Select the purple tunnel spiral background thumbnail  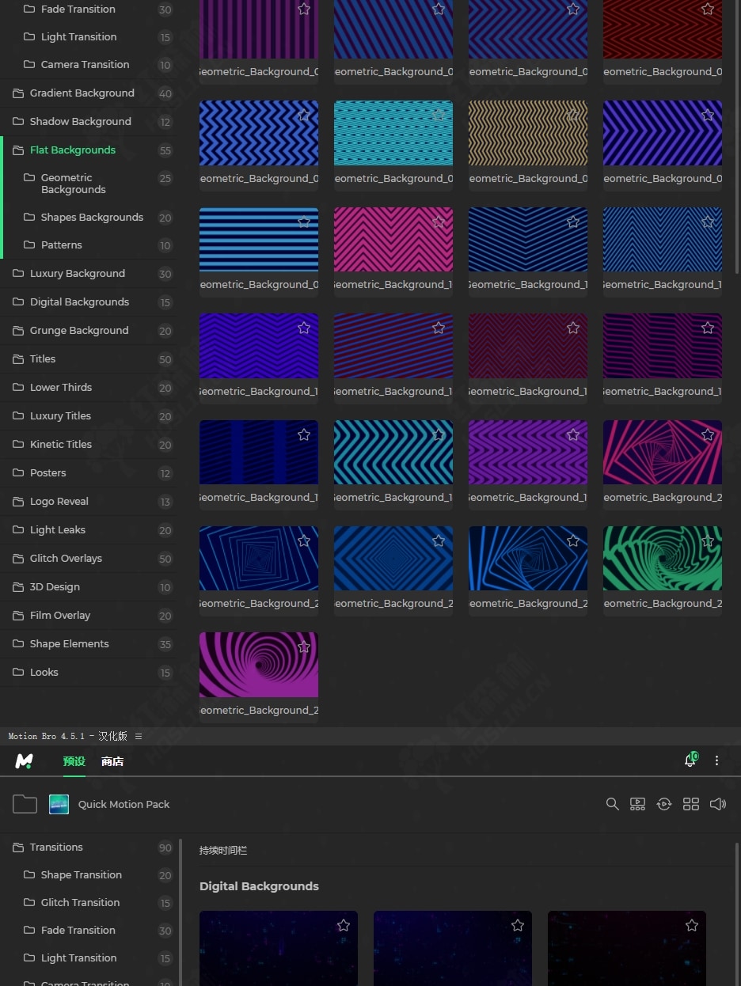coord(258,665)
